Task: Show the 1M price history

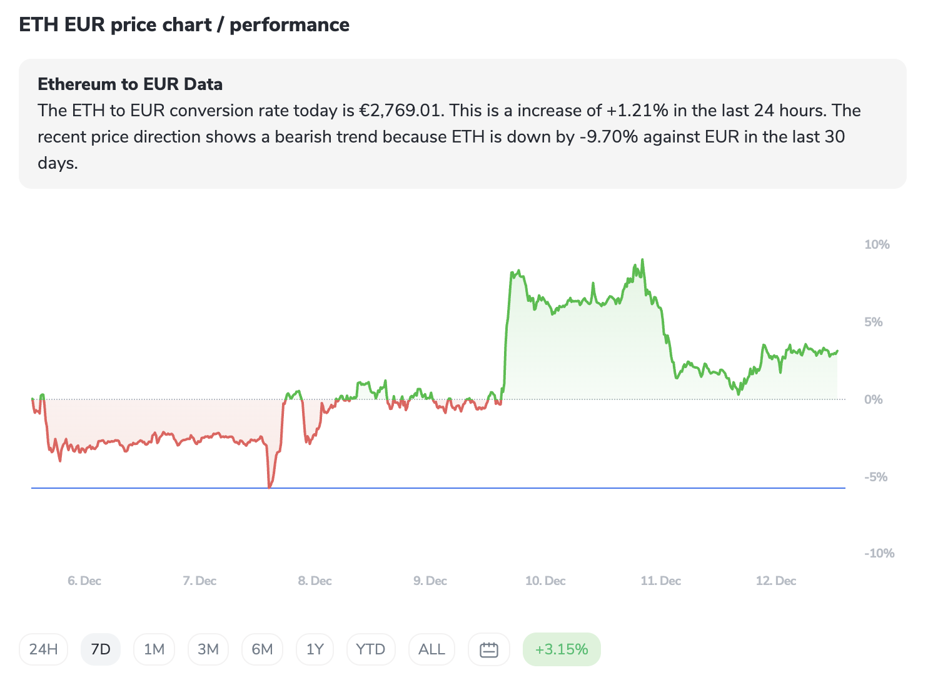Action: (x=154, y=649)
